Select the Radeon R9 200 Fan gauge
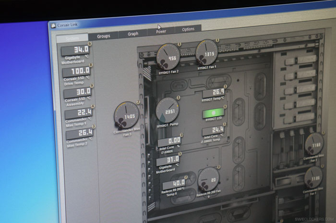Image resolution: width=336 pixels, height=223 pixels. [208, 179]
